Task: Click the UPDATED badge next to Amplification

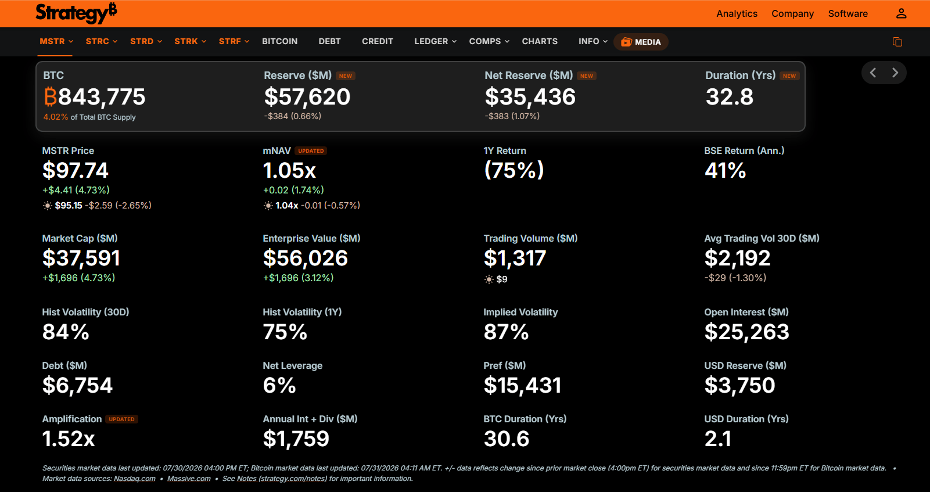Action: pyautogui.click(x=122, y=419)
